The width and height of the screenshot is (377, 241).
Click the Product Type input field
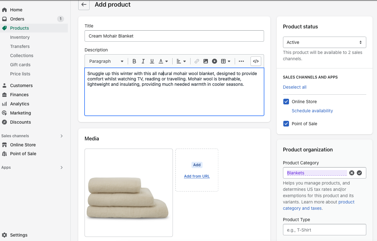(x=324, y=230)
